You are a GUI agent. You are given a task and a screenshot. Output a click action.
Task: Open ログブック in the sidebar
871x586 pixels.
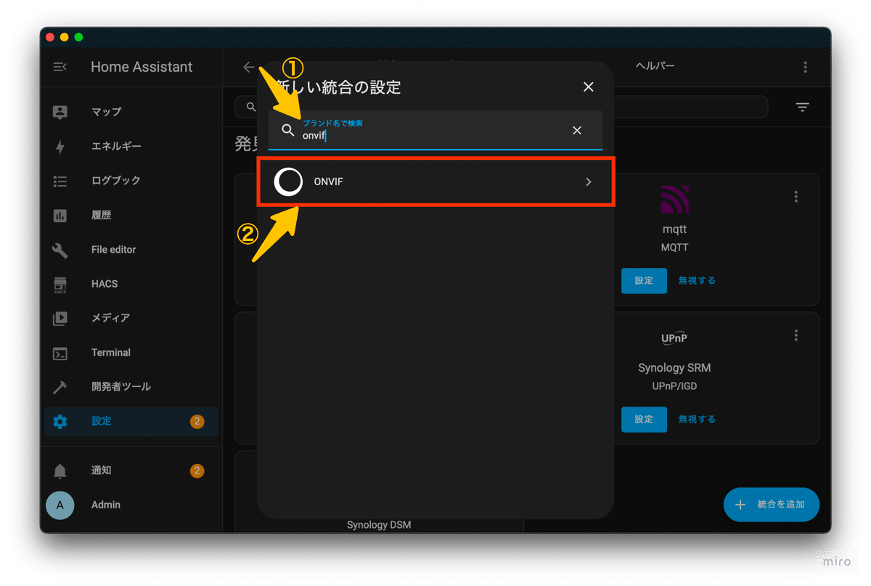pos(131,180)
